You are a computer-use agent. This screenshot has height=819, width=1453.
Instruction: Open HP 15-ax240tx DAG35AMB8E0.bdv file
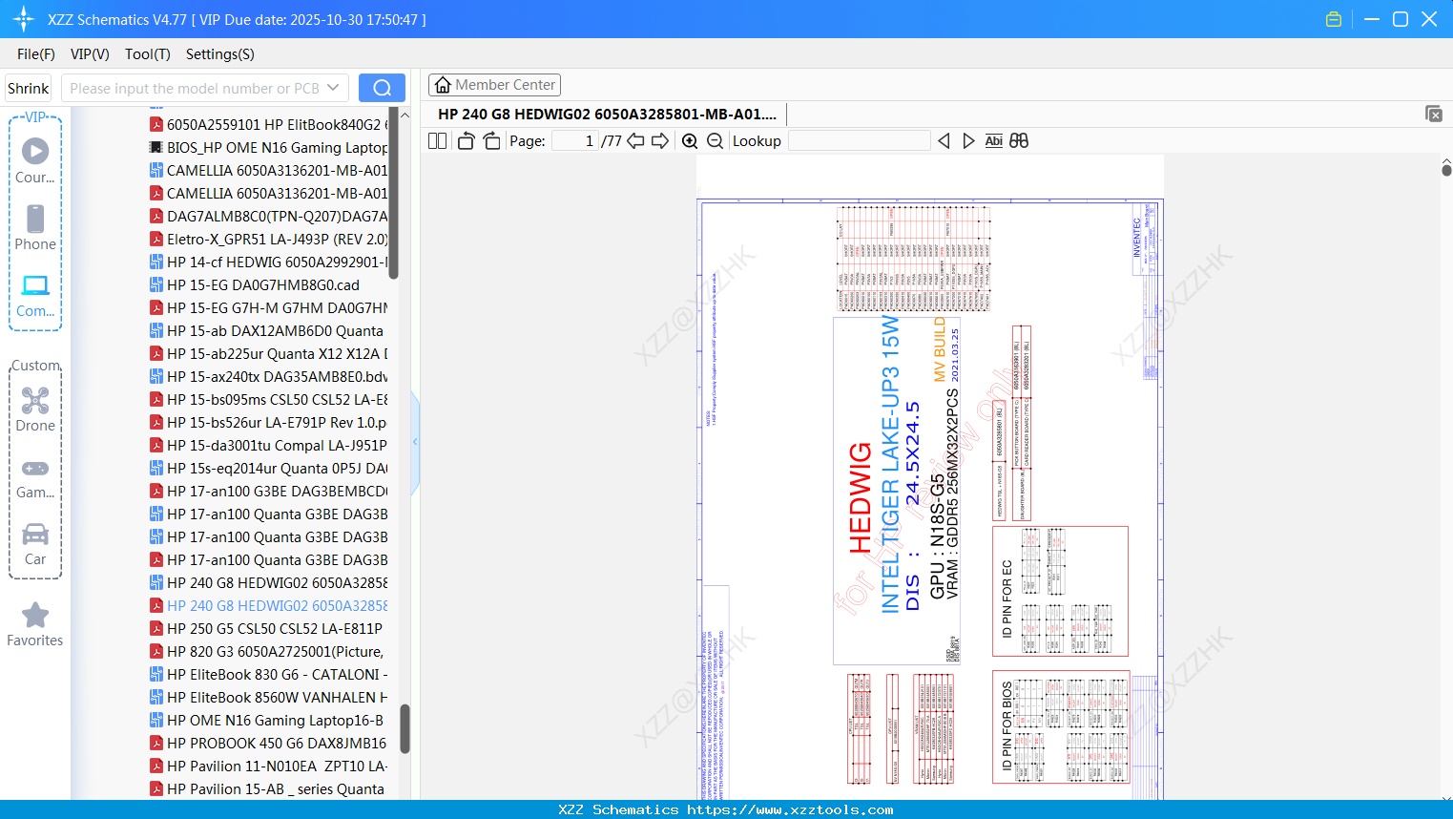pyautogui.click(x=268, y=376)
